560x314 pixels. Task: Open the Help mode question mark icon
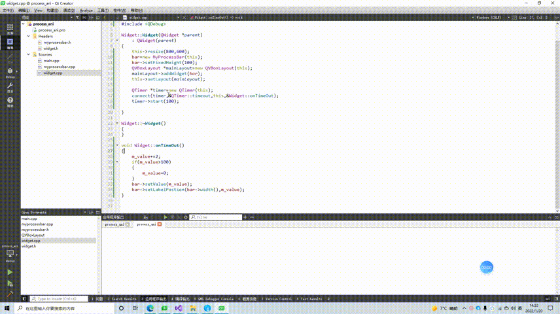pyautogui.click(x=10, y=102)
